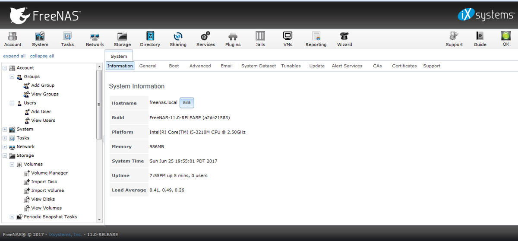The width and height of the screenshot is (518, 241).
Task: Switch to the Alert Services sub-tab
Action: coord(347,66)
